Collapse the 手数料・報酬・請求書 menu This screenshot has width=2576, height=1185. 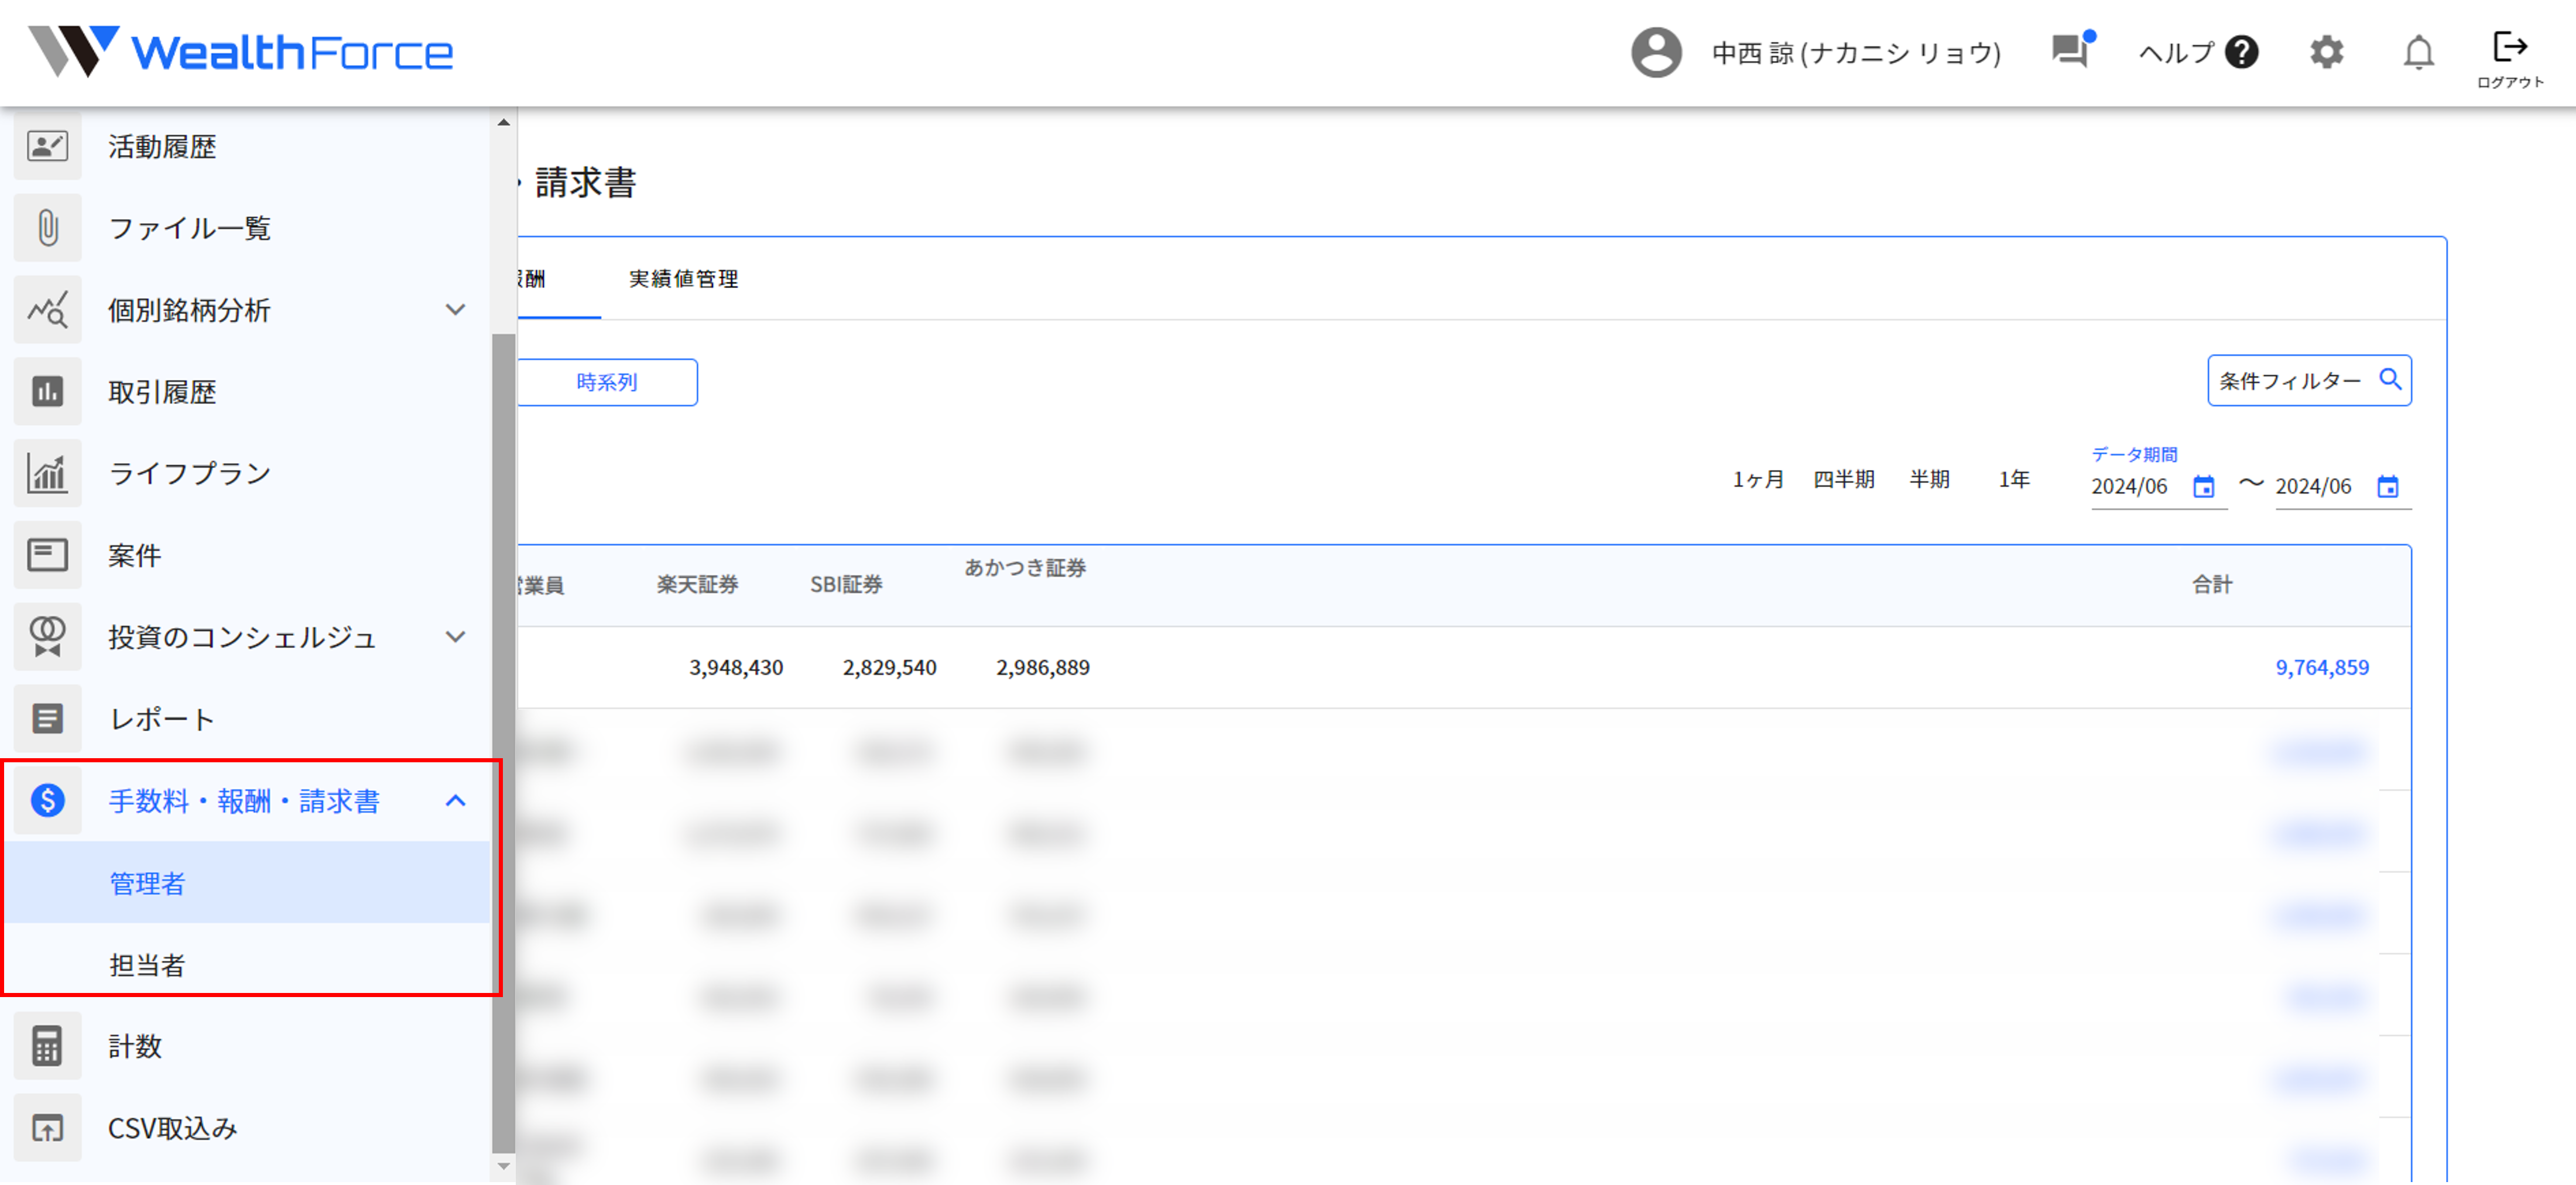pyautogui.click(x=455, y=800)
